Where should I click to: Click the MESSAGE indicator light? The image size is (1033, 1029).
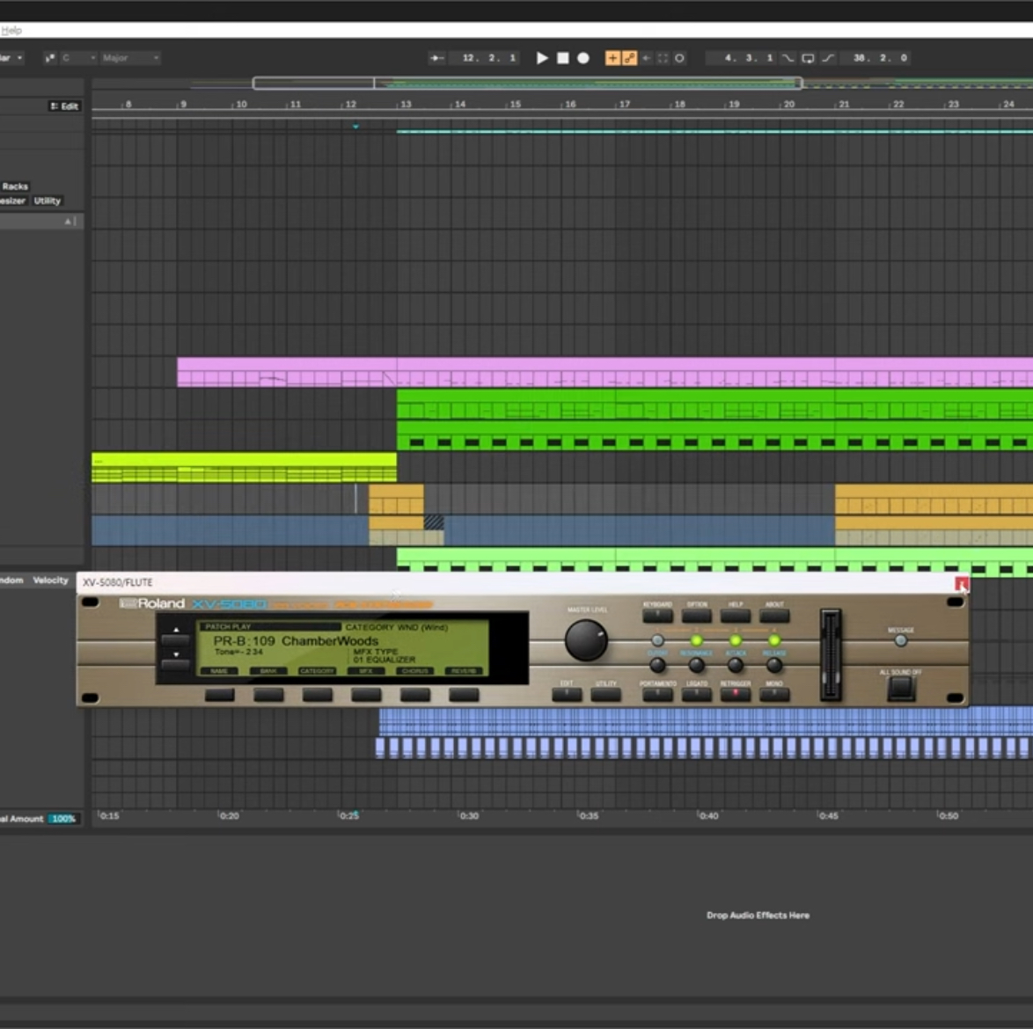pos(901,640)
